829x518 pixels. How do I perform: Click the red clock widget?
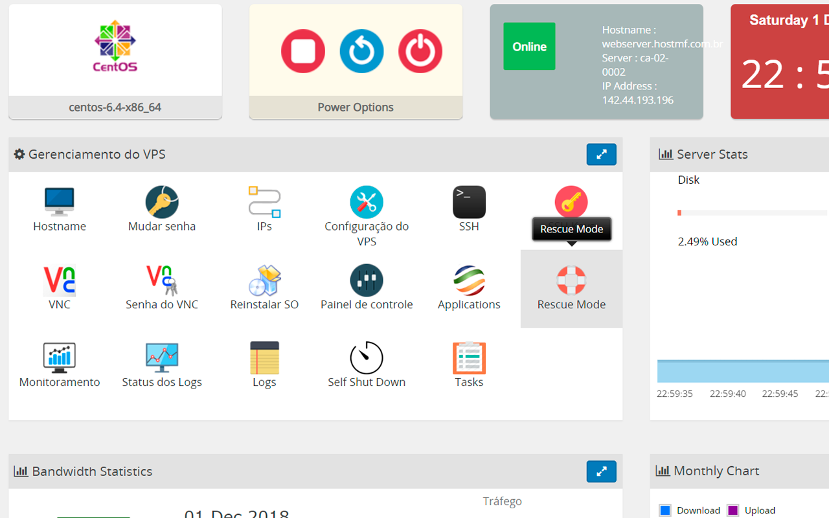pos(780,62)
